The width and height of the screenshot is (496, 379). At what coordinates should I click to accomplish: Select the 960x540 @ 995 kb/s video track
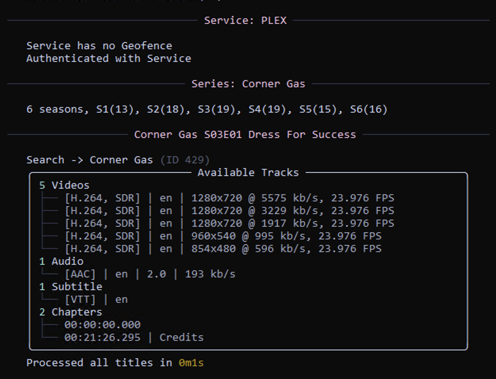pyautogui.click(x=223, y=236)
